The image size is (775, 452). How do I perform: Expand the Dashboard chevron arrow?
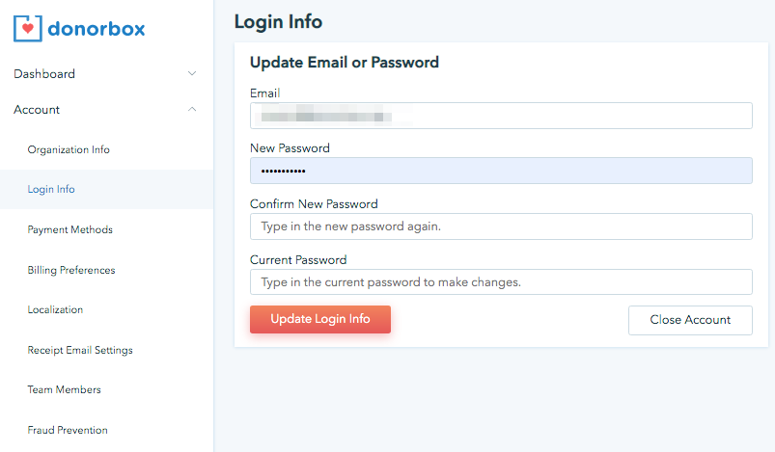tap(192, 73)
